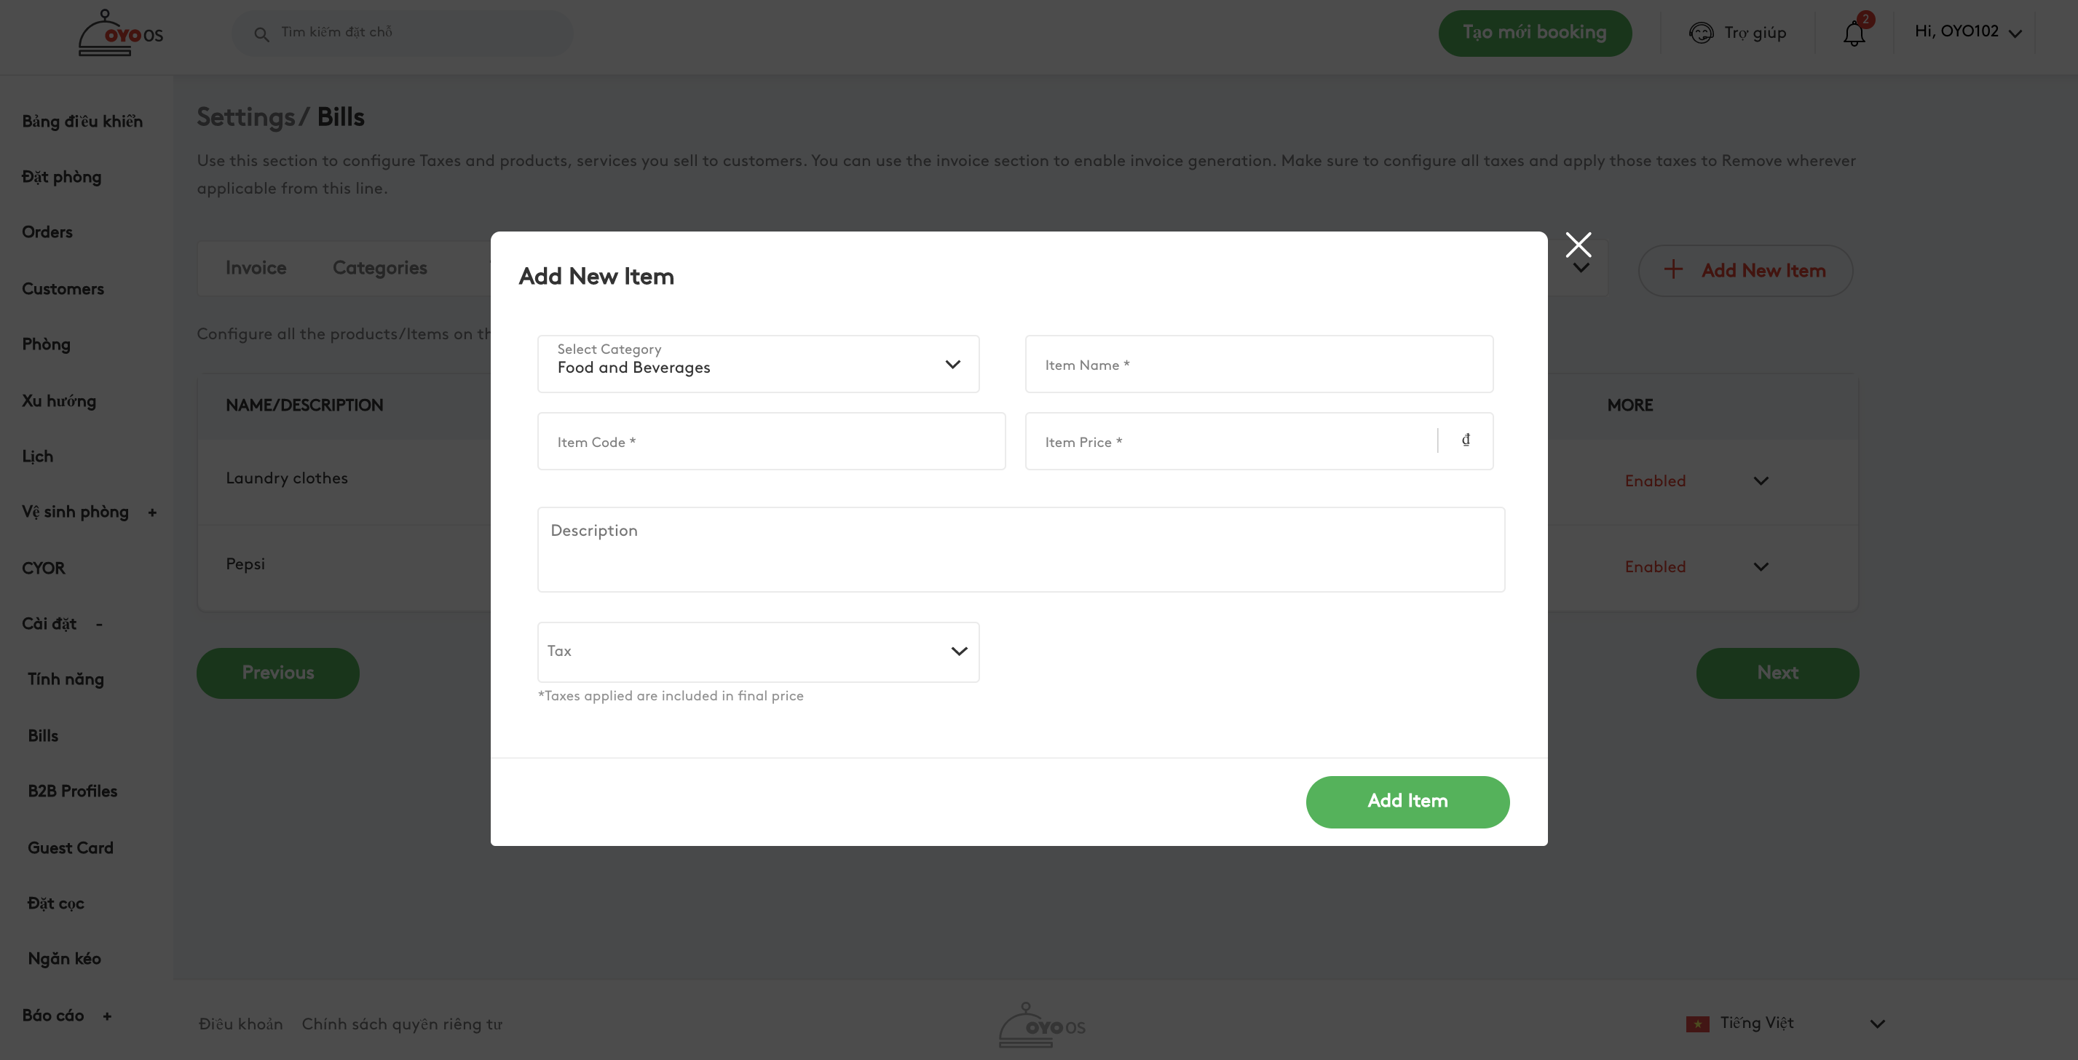This screenshot has height=1060, width=2078.
Task: Click into the Item Name field
Action: pos(1258,365)
